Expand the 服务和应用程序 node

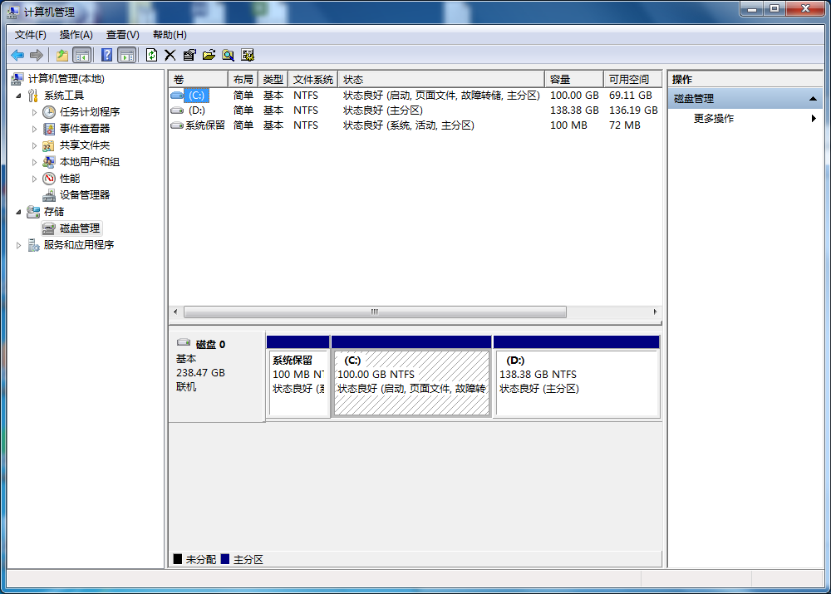tap(18, 245)
